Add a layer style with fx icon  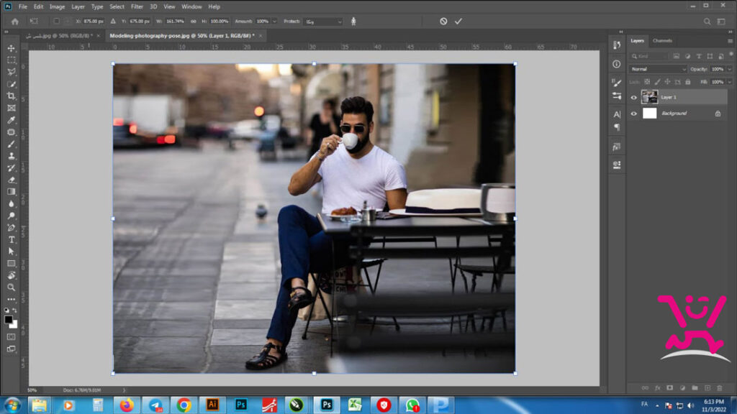[x=658, y=388]
